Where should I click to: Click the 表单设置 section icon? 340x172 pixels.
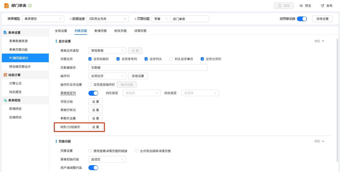5,33
